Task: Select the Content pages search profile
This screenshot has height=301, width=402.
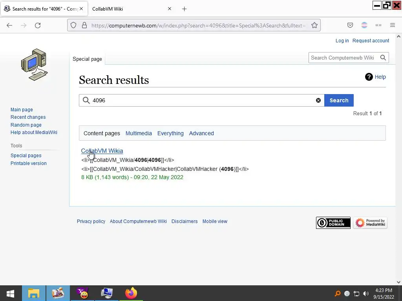Action: pos(102,133)
